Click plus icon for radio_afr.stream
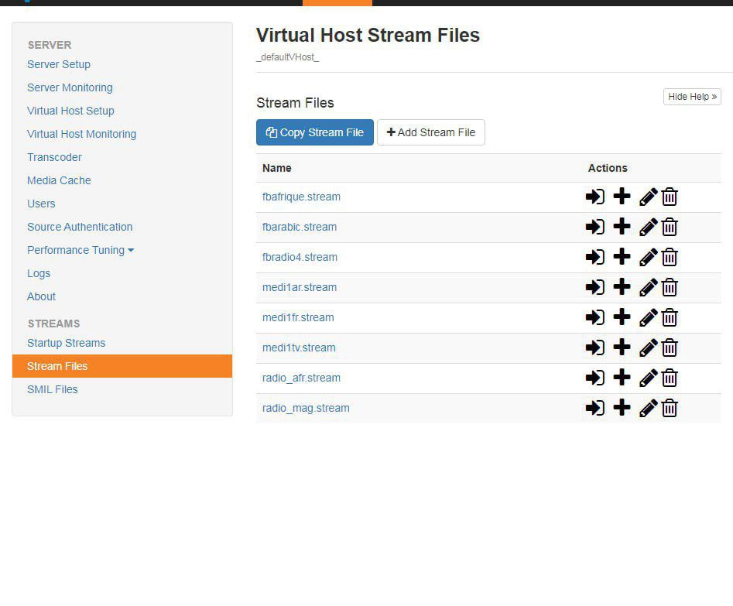 [x=622, y=378]
